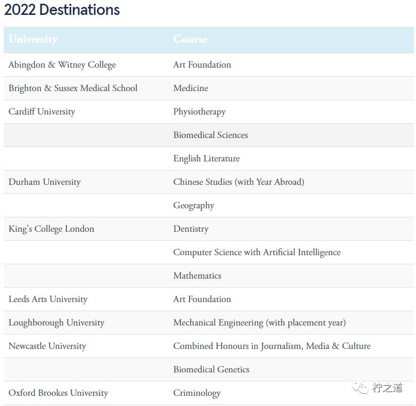The height and width of the screenshot is (406, 416).
Task: Click the "English Literature" course cell
Action: coord(207,158)
